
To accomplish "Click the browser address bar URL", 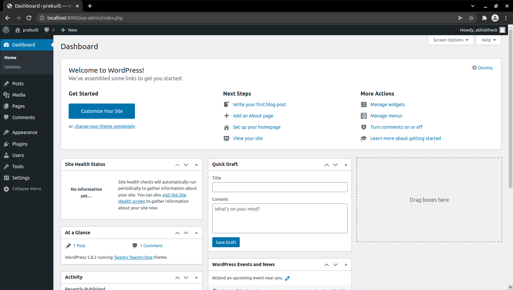I will (85, 18).
